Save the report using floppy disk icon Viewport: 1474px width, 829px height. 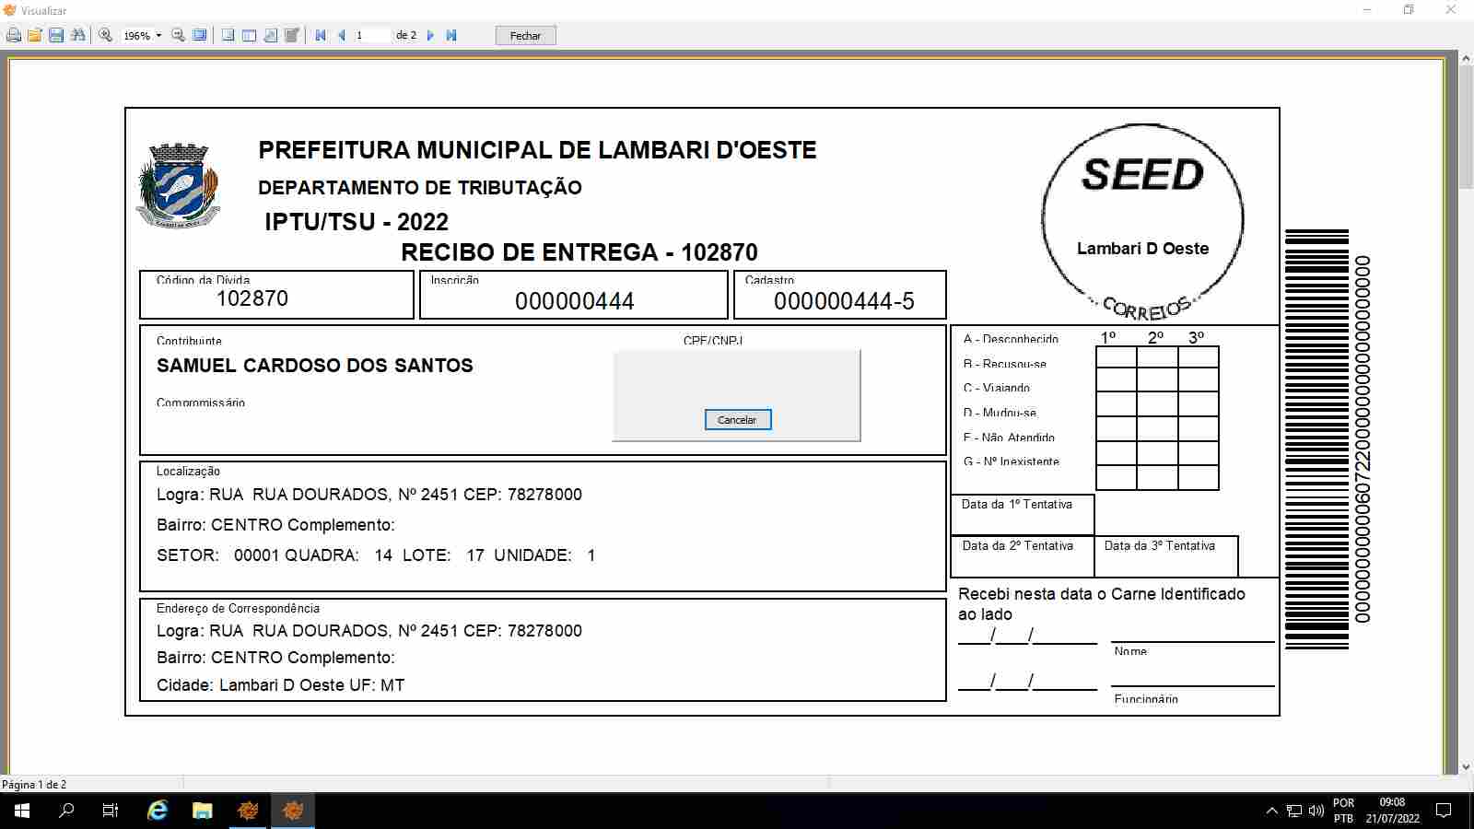(56, 35)
